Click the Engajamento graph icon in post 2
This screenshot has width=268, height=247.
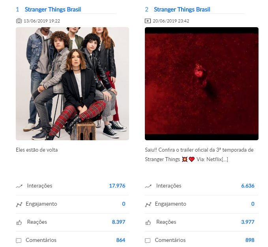point(148,204)
